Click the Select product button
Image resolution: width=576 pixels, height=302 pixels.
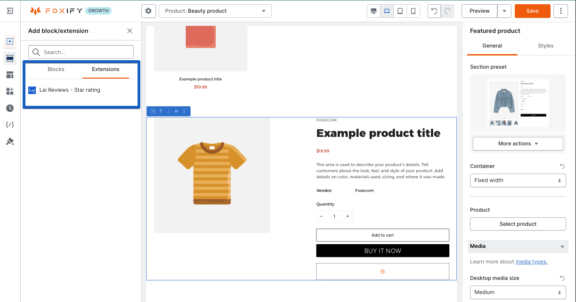coord(518,224)
